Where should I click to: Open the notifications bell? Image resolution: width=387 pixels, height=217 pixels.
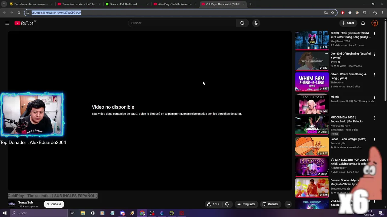[363, 23]
